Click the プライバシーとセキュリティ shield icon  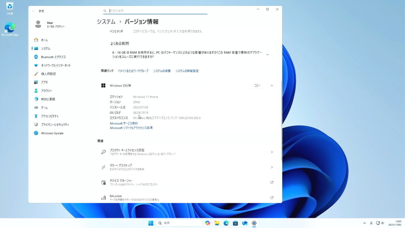coord(36,124)
